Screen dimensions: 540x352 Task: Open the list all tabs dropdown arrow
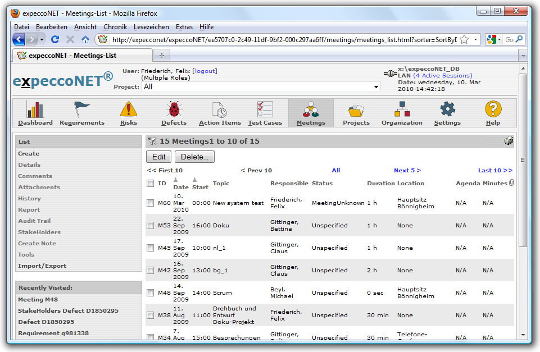pyautogui.click(x=523, y=56)
